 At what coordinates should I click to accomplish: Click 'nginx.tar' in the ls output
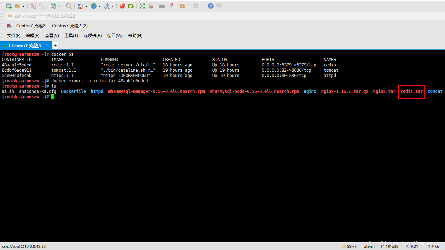(x=384, y=91)
